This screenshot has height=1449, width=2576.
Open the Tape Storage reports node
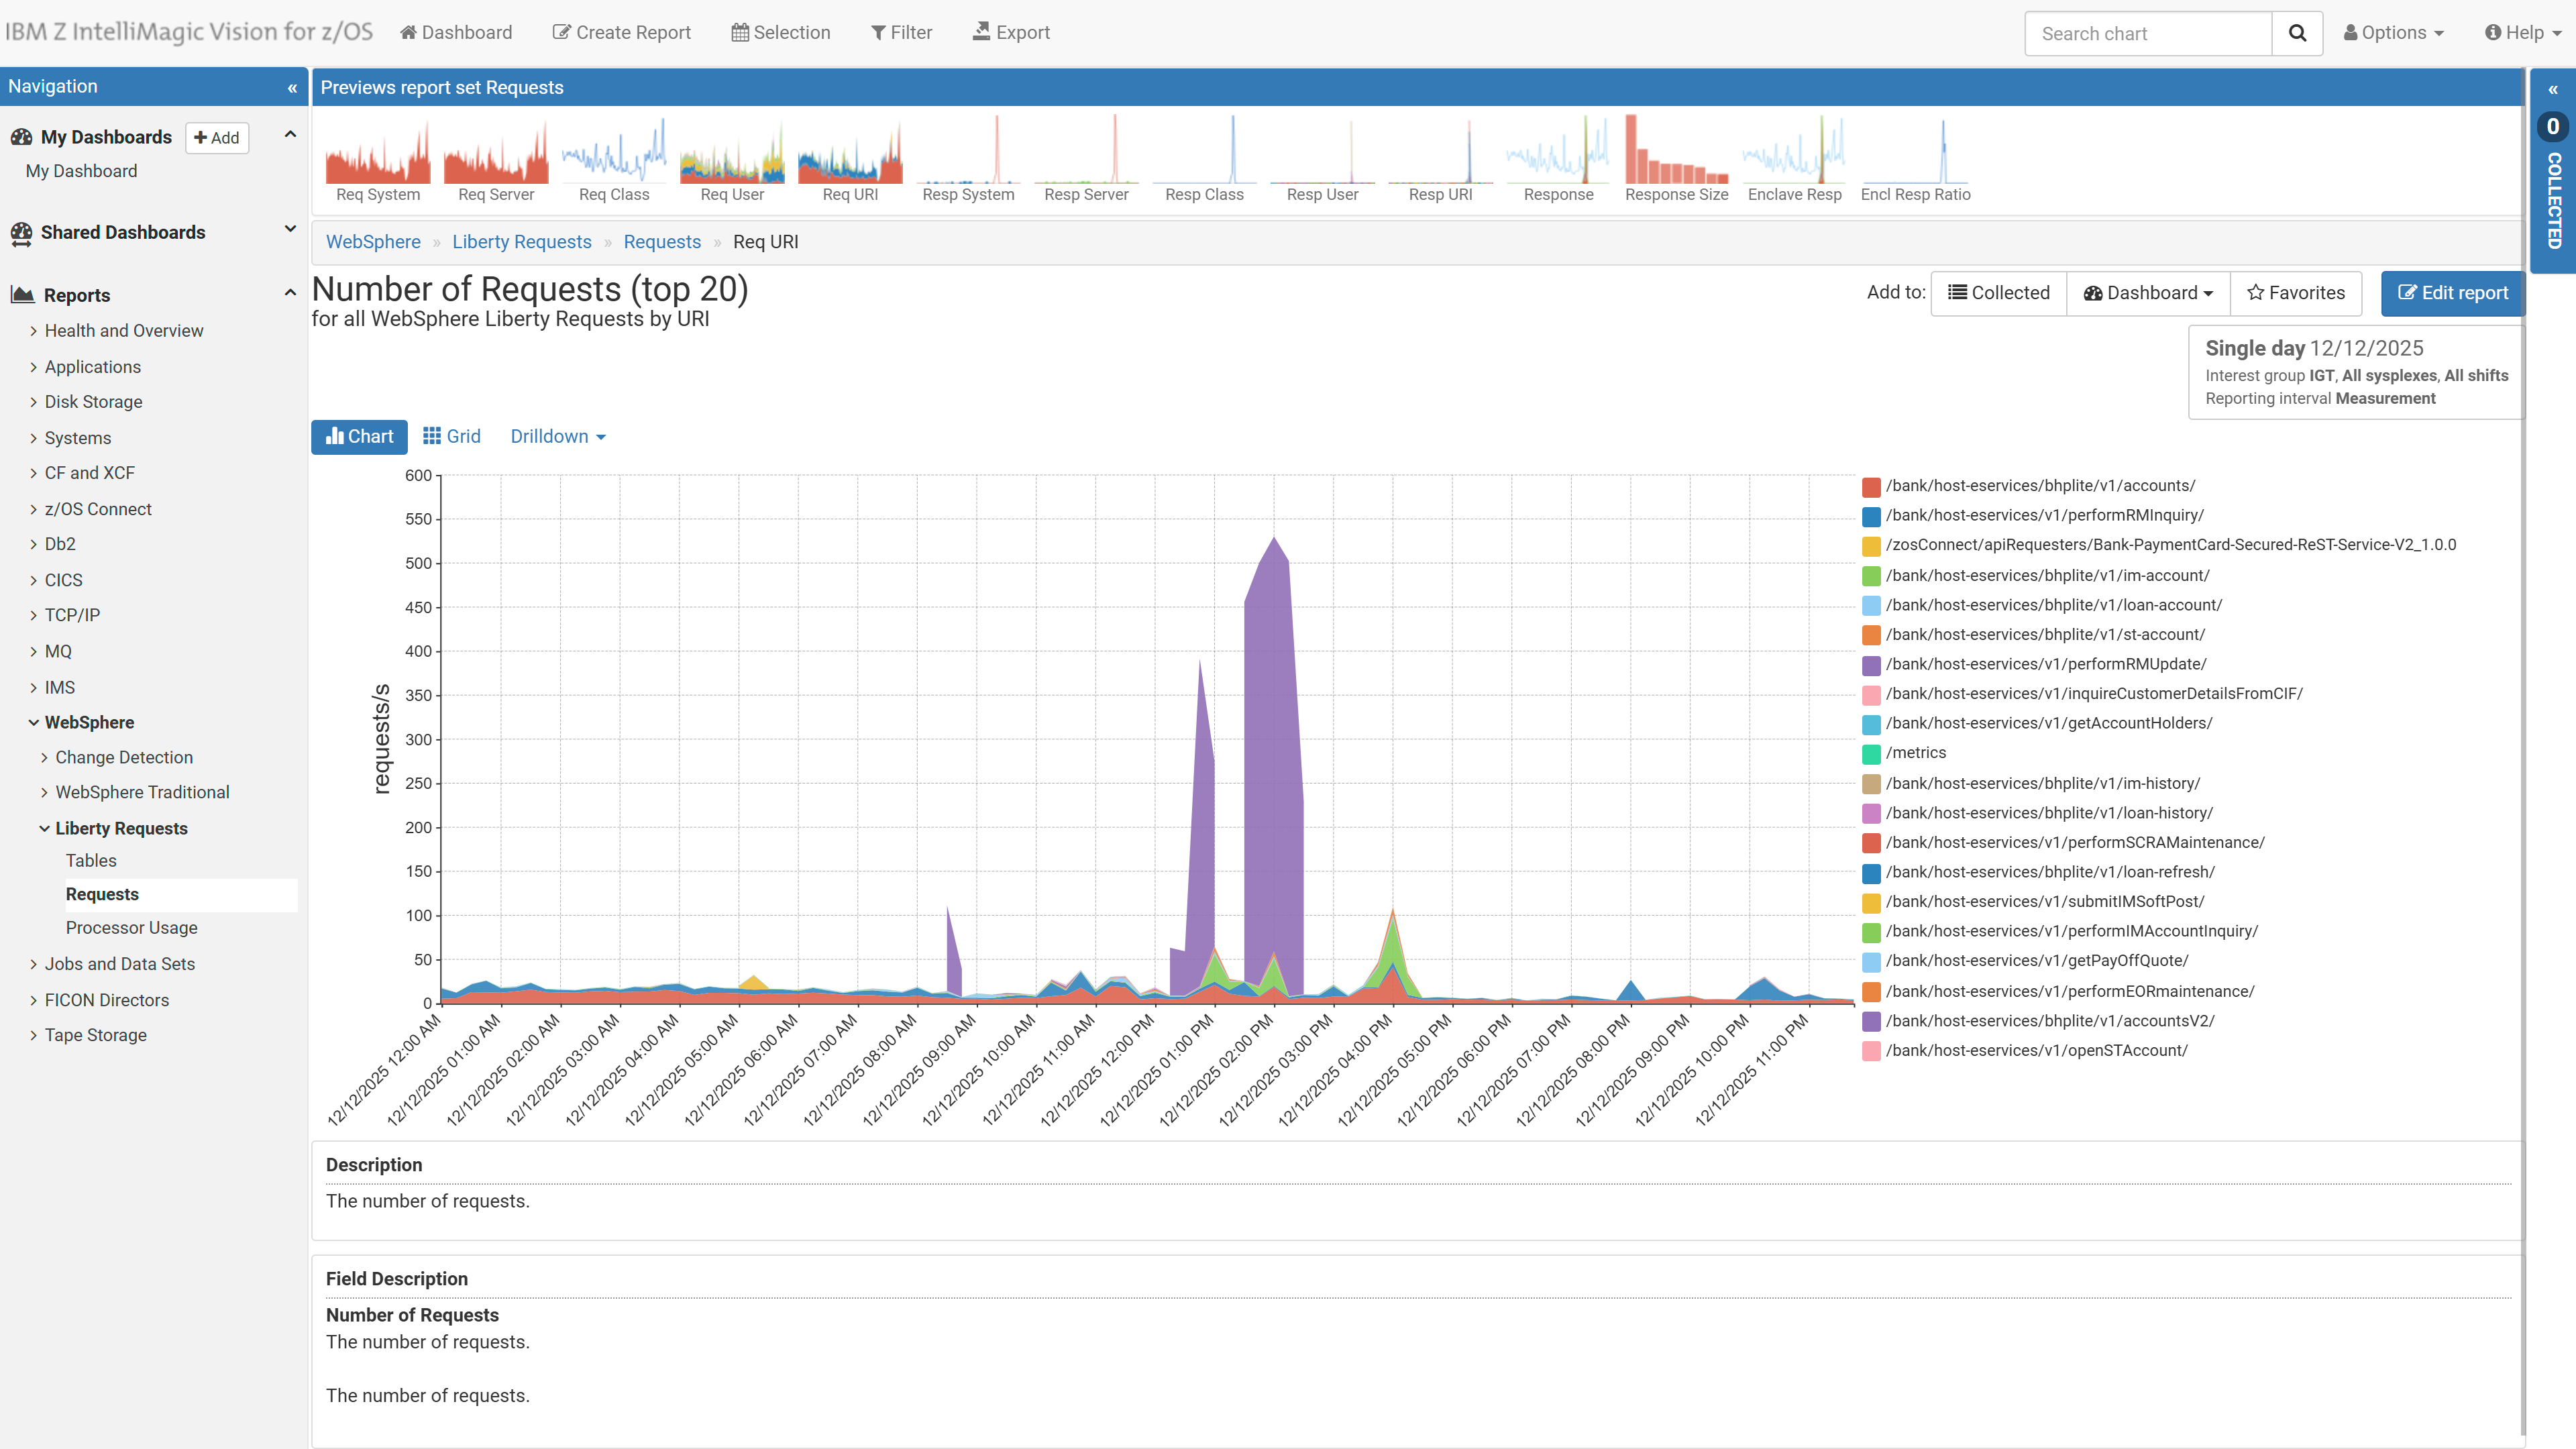pyautogui.click(x=95, y=1035)
